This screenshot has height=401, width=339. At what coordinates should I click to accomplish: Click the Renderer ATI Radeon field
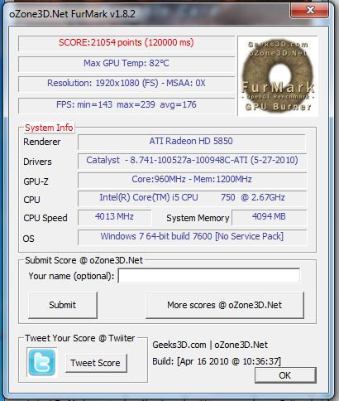(x=192, y=142)
